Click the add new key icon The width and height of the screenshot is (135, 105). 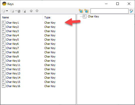pyautogui.click(x=3, y=11)
